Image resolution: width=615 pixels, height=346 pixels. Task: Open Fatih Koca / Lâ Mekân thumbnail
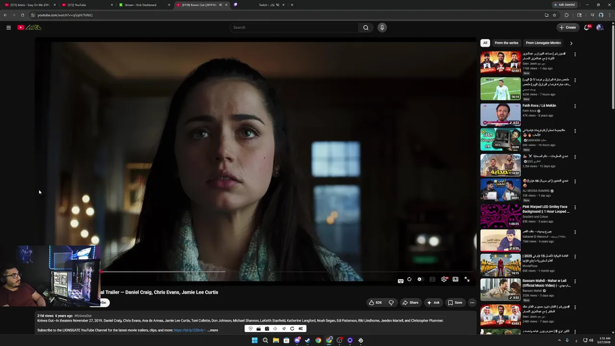coord(500,114)
